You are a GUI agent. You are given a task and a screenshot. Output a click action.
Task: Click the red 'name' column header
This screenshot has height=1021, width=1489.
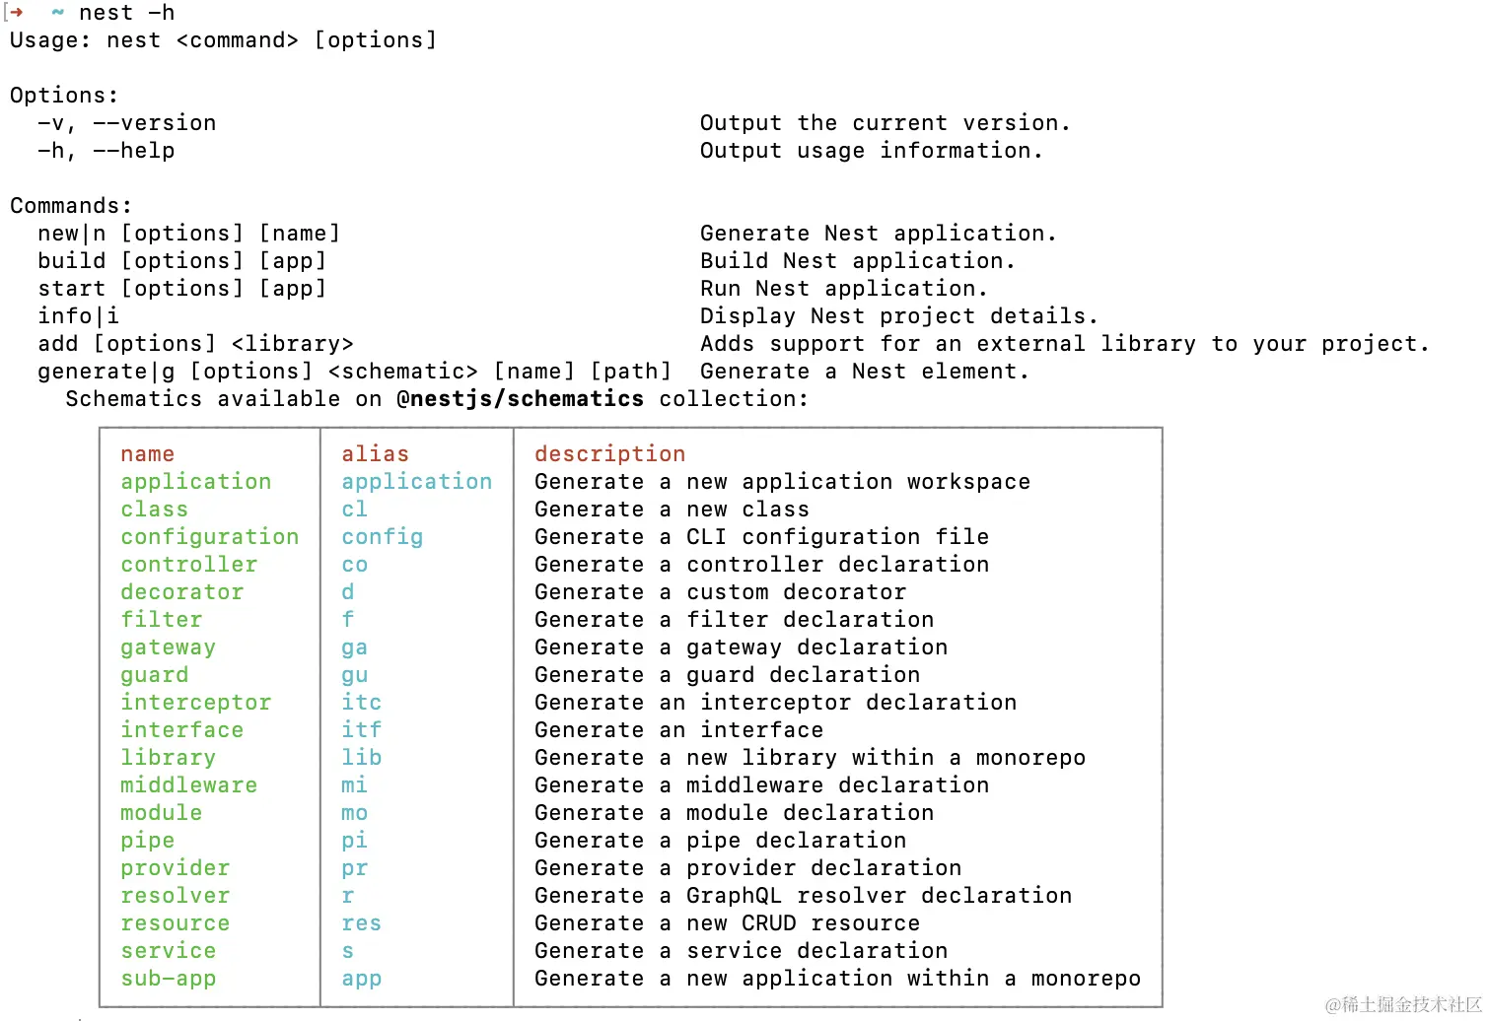(x=148, y=454)
